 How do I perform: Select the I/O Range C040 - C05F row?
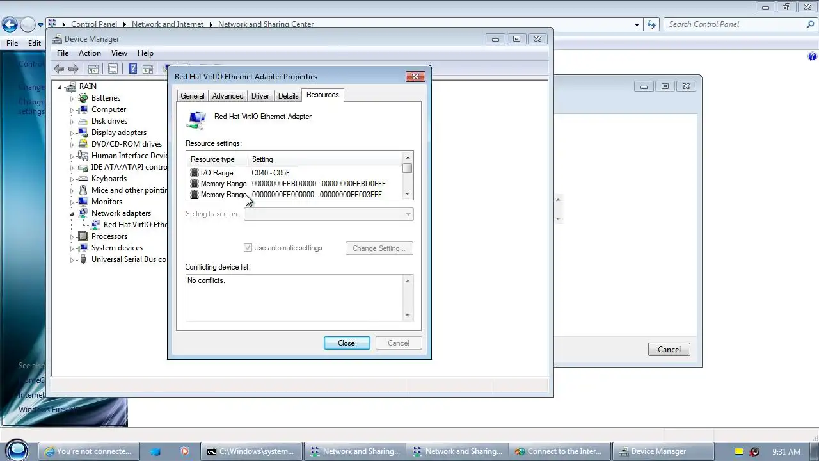pos(294,173)
